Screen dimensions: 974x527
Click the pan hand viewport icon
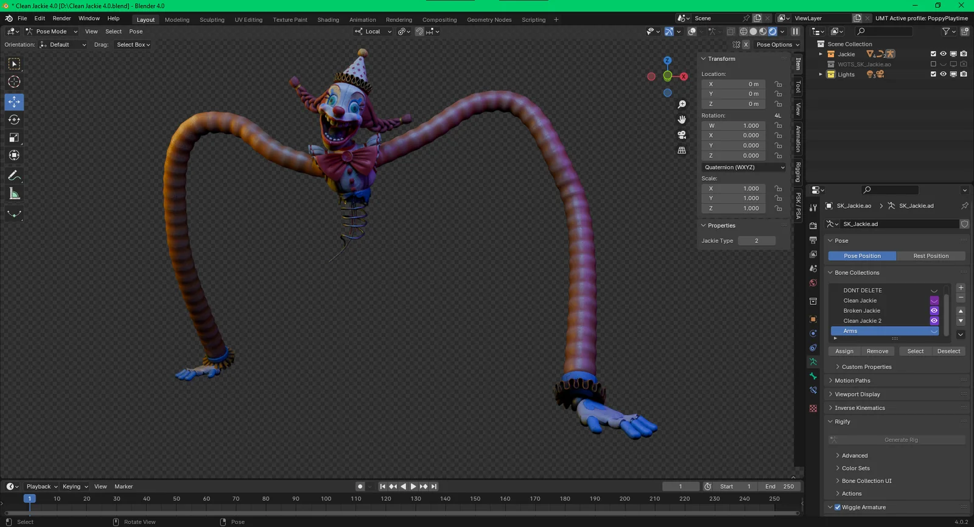682,119
